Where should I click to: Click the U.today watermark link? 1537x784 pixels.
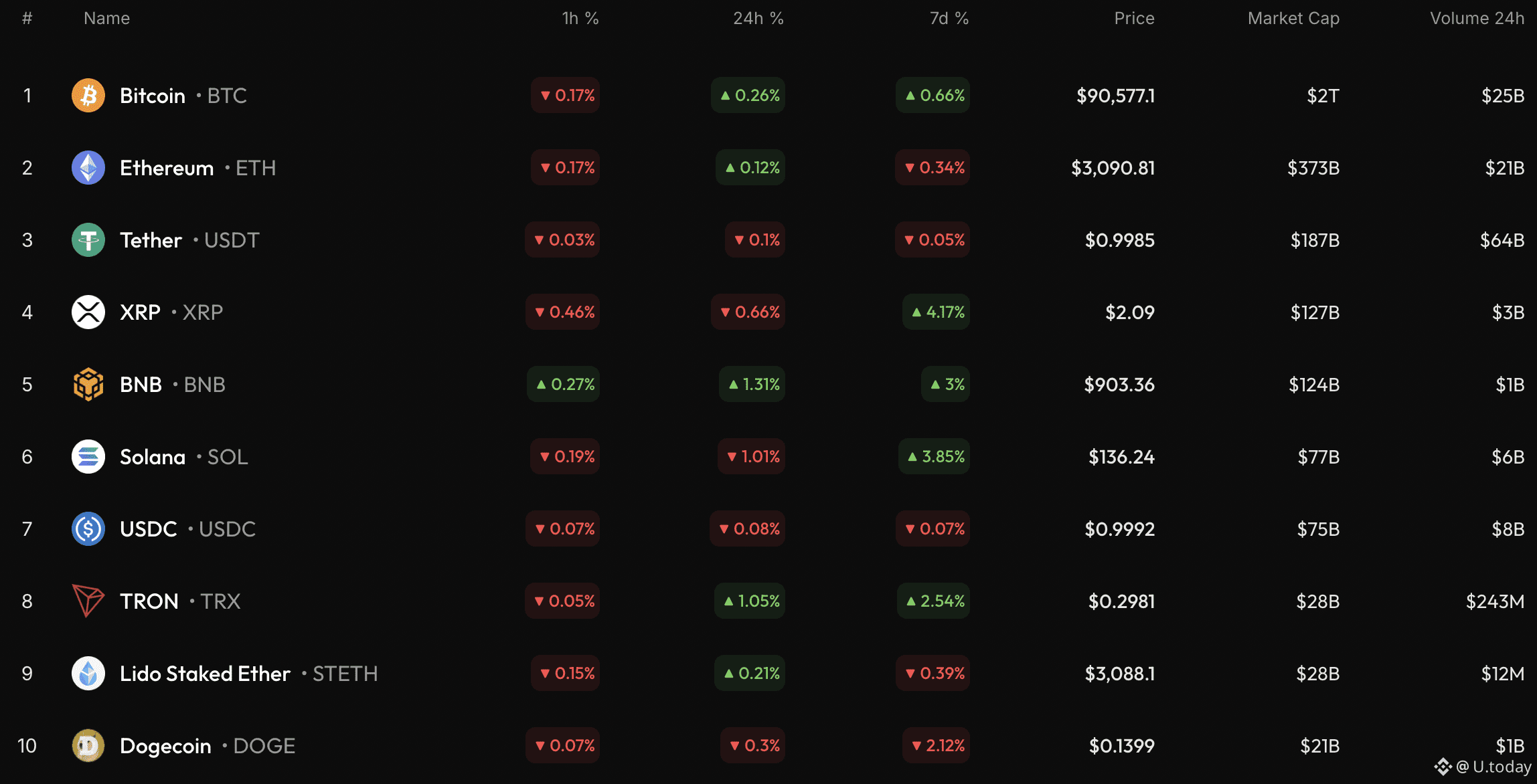[1481, 767]
